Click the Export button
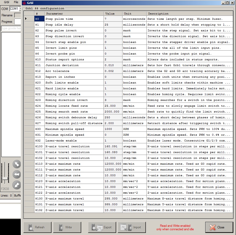Image resolution: width=236 pixels, height=235 pixels. tap(102, 227)
